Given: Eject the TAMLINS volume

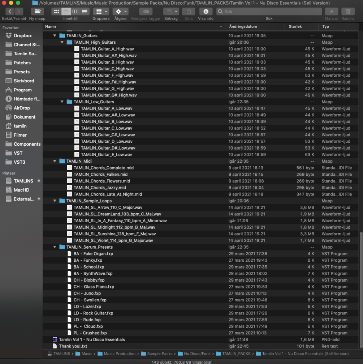Looking at the screenshot, I should [39, 181].
